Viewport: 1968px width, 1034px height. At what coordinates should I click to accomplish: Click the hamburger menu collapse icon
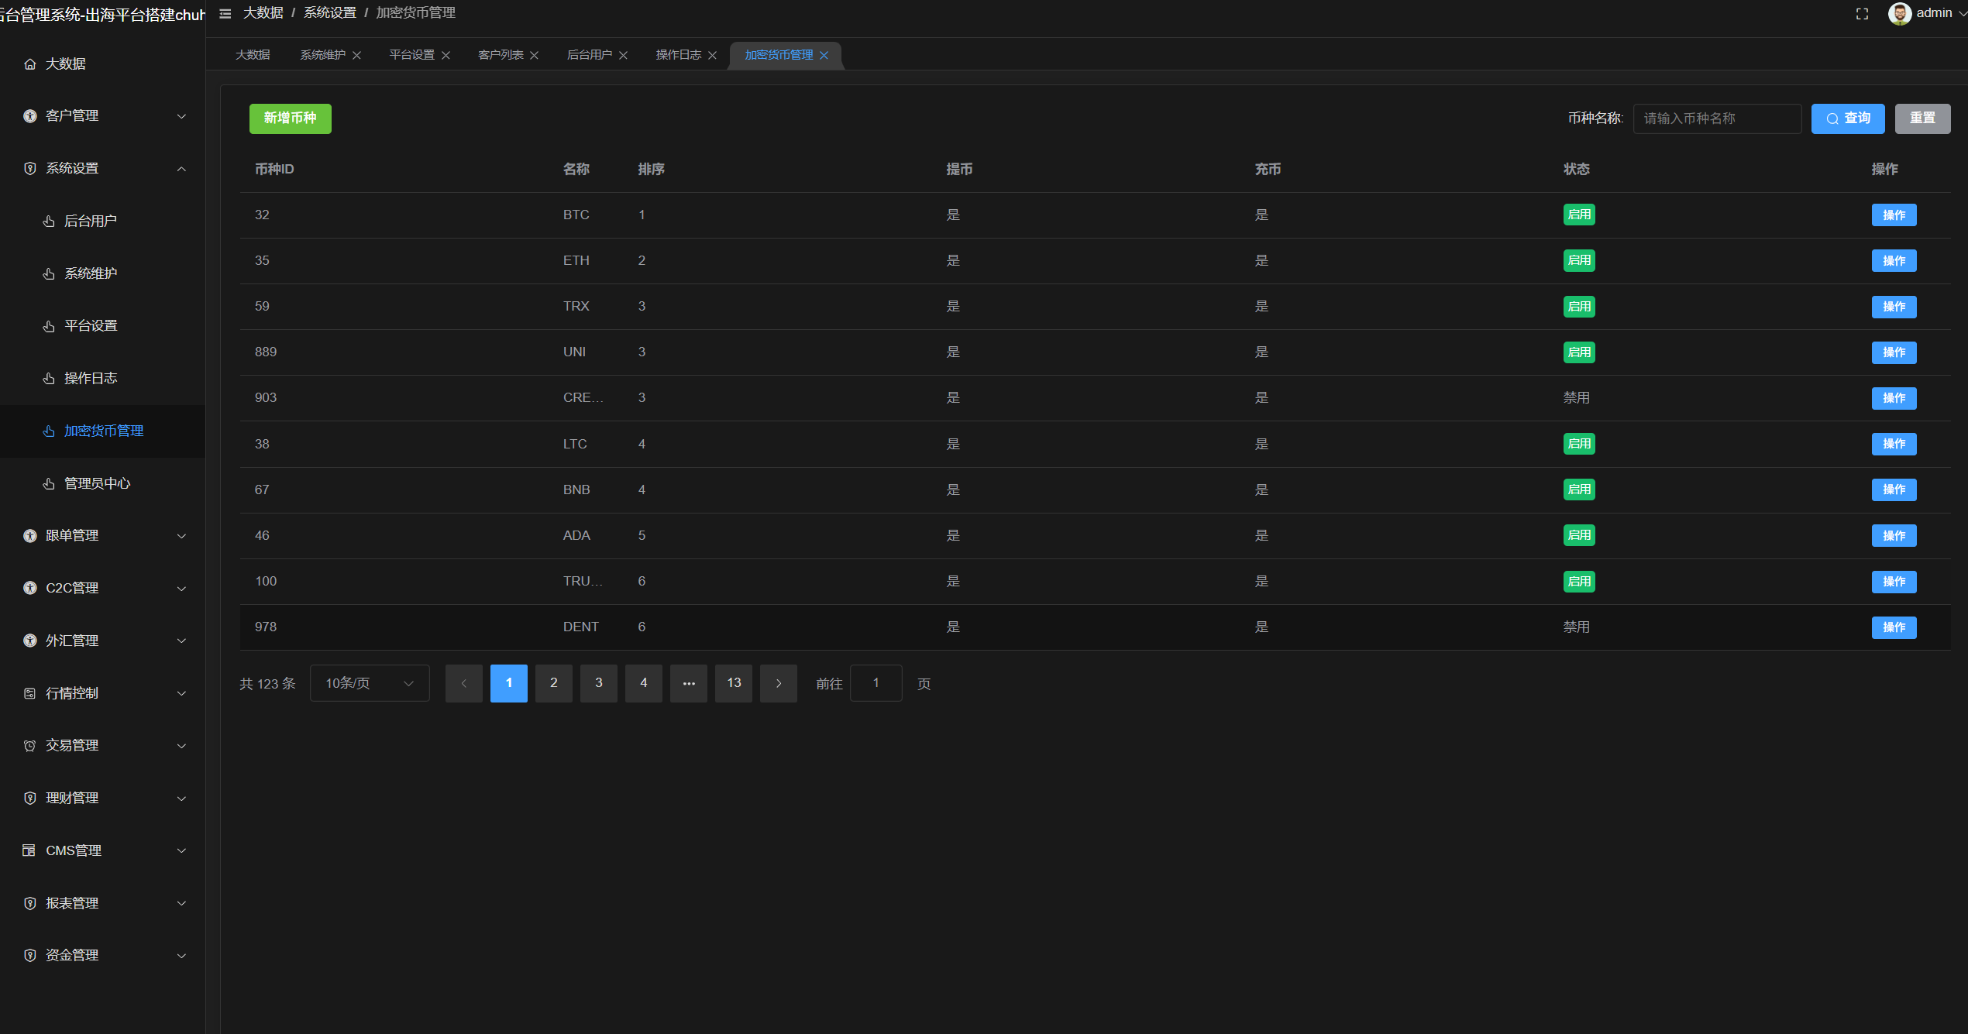coord(225,13)
